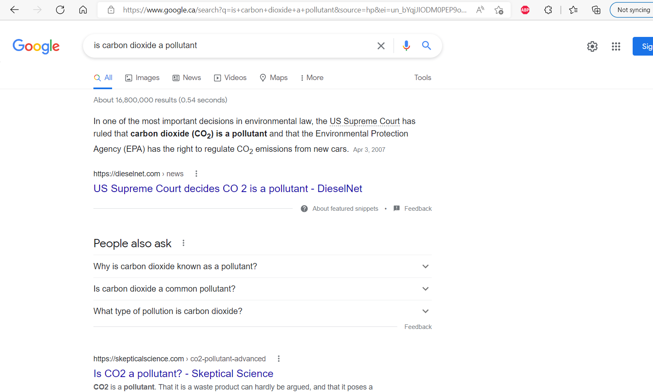Click the browser forward arrow
653x392 pixels.
[37, 10]
